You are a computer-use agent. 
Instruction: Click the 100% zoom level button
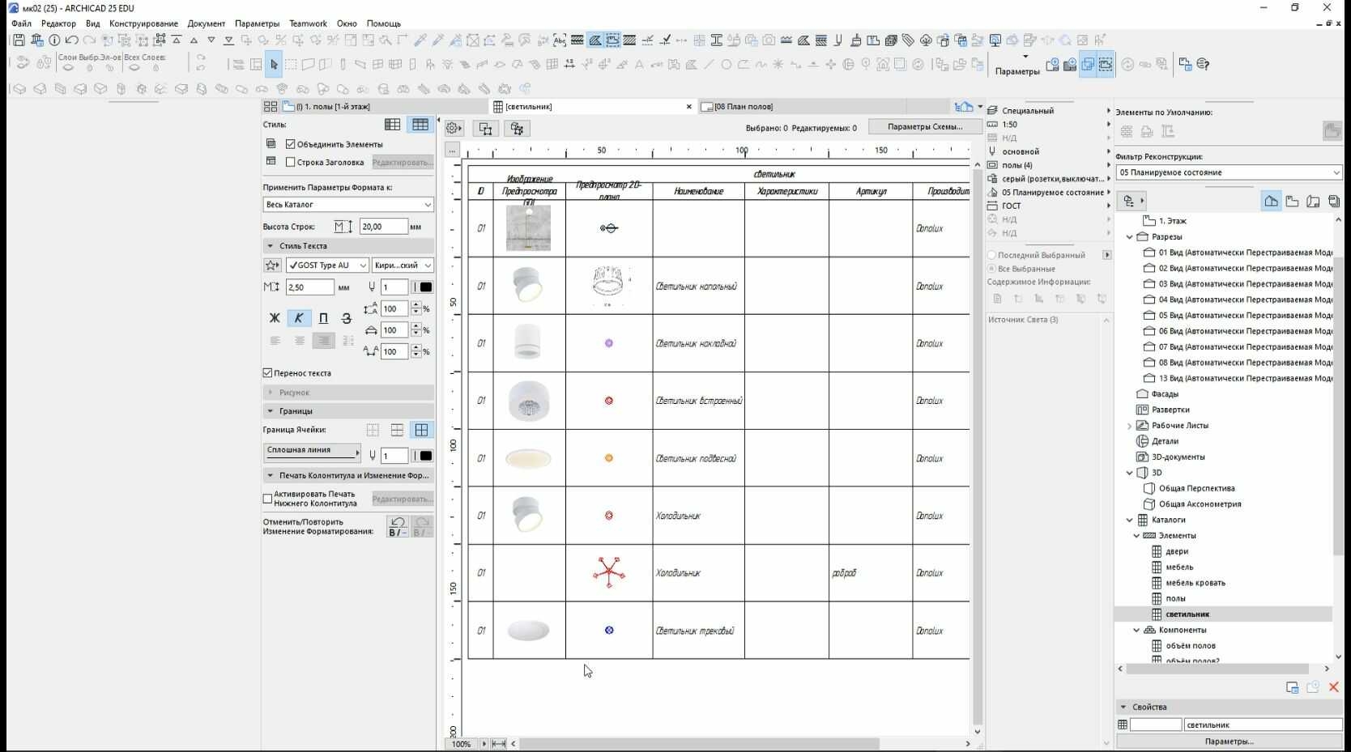[461, 744]
